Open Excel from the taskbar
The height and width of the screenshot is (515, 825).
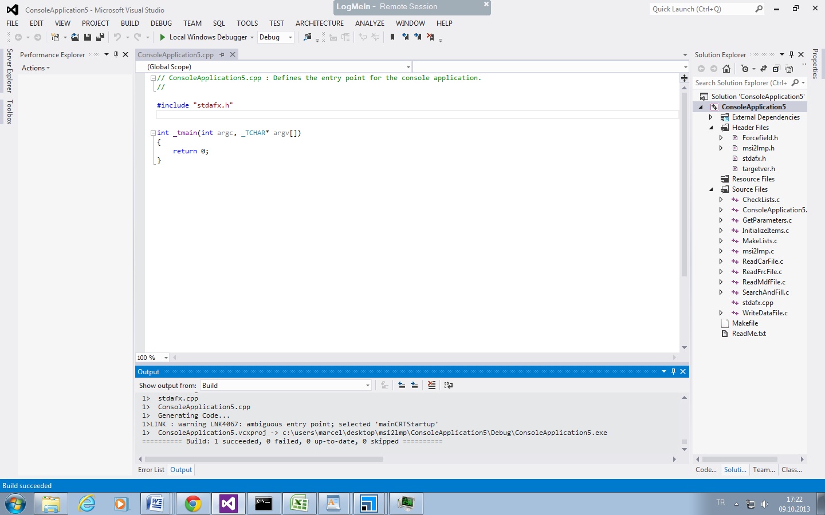pyautogui.click(x=299, y=504)
